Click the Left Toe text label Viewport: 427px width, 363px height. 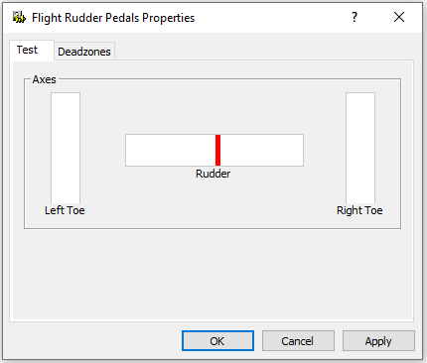click(x=65, y=210)
